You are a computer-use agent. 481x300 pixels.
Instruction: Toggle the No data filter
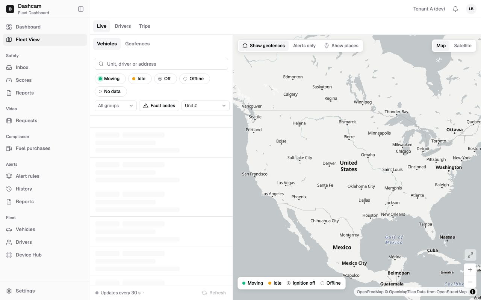pyautogui.click(x=110, y=91)
